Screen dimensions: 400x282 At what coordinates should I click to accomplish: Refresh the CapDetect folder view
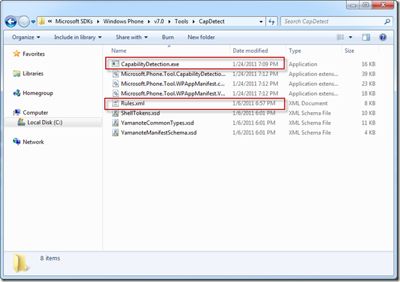[x=271, y=22]
